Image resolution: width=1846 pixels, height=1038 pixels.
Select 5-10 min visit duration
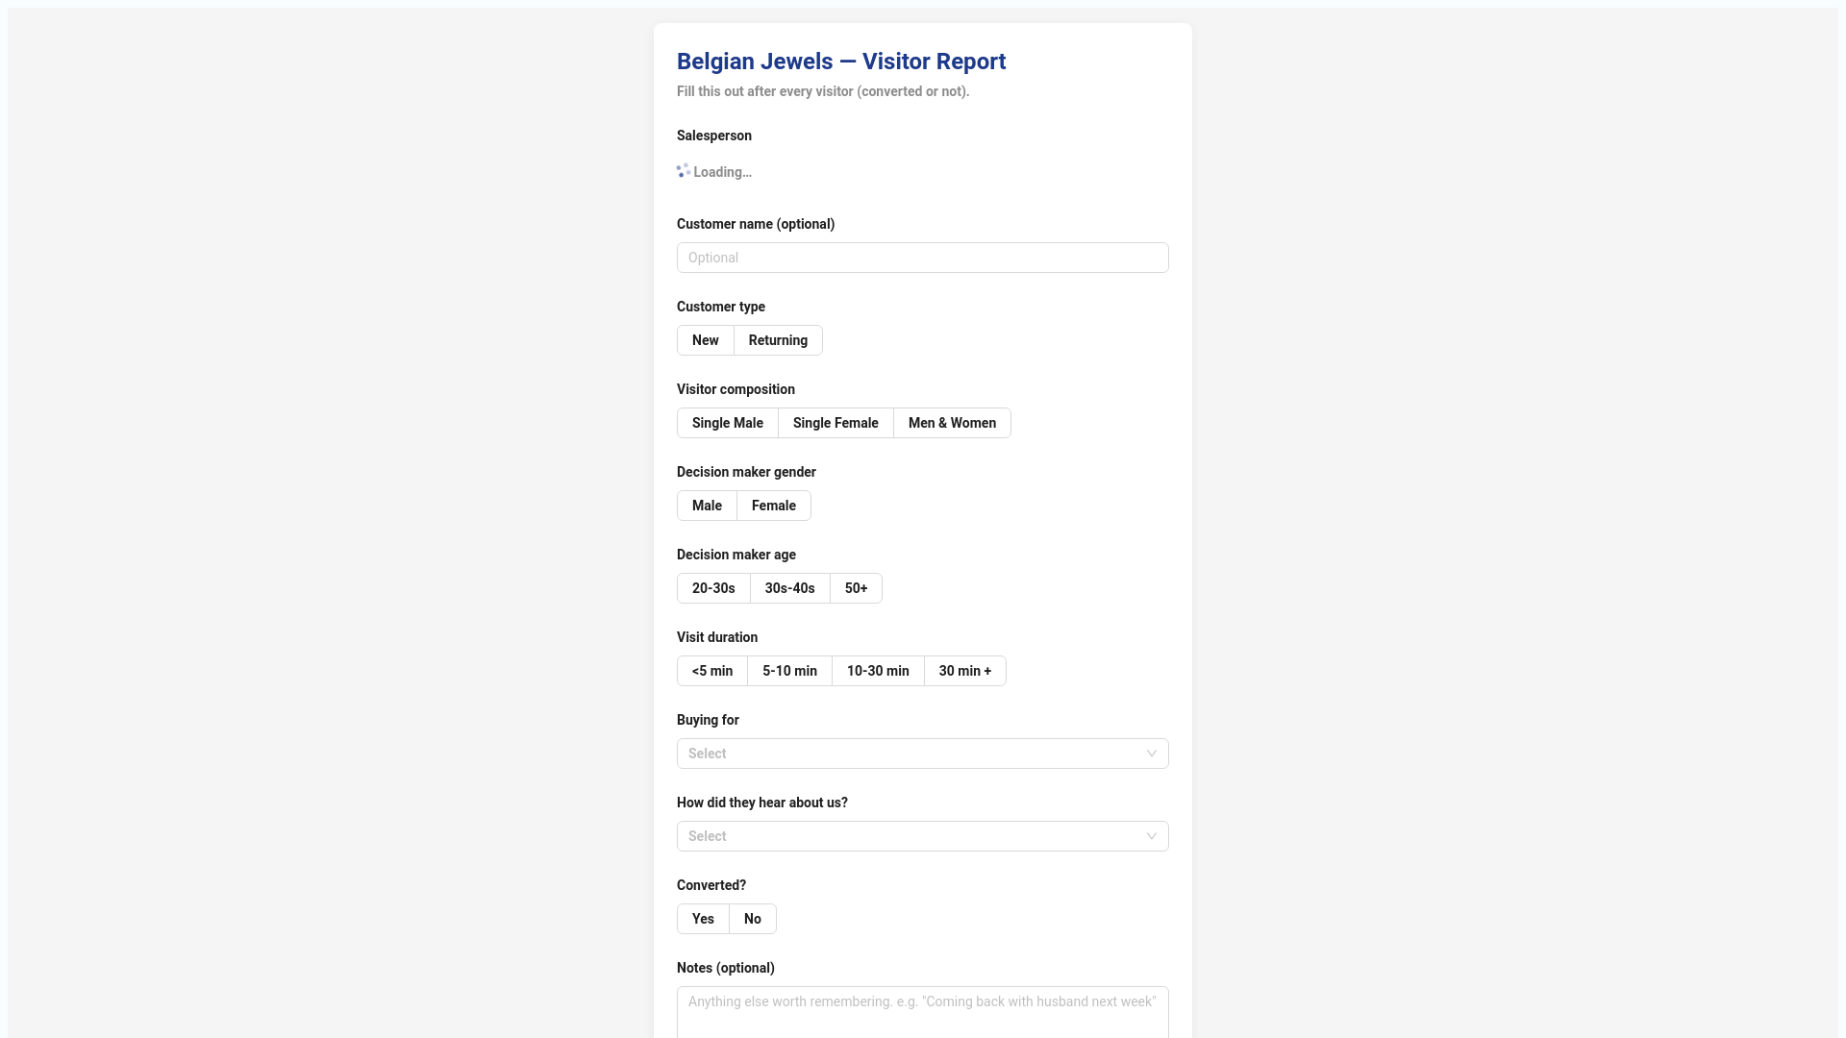(789, 671)
